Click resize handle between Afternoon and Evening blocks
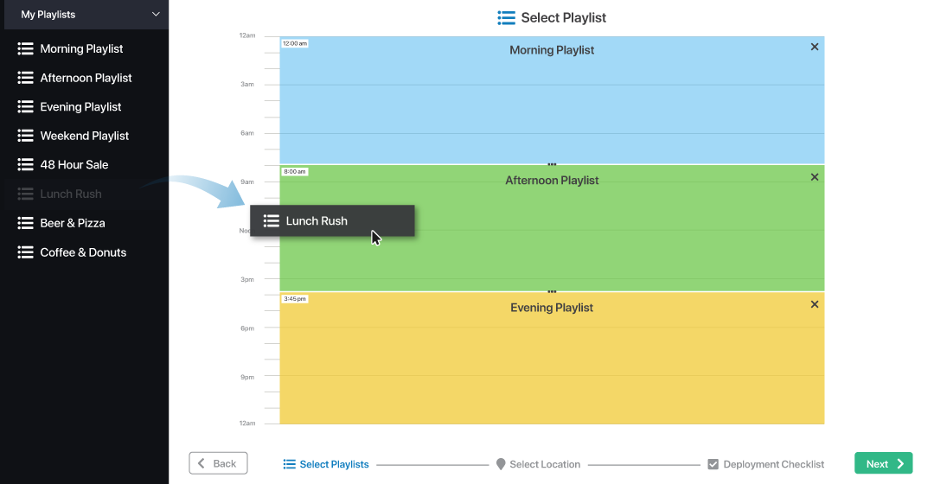The image size is (934, 484). pos(552,291)
